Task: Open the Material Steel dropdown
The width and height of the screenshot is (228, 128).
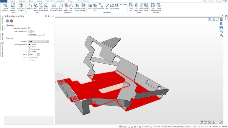Action: point(38,41)
